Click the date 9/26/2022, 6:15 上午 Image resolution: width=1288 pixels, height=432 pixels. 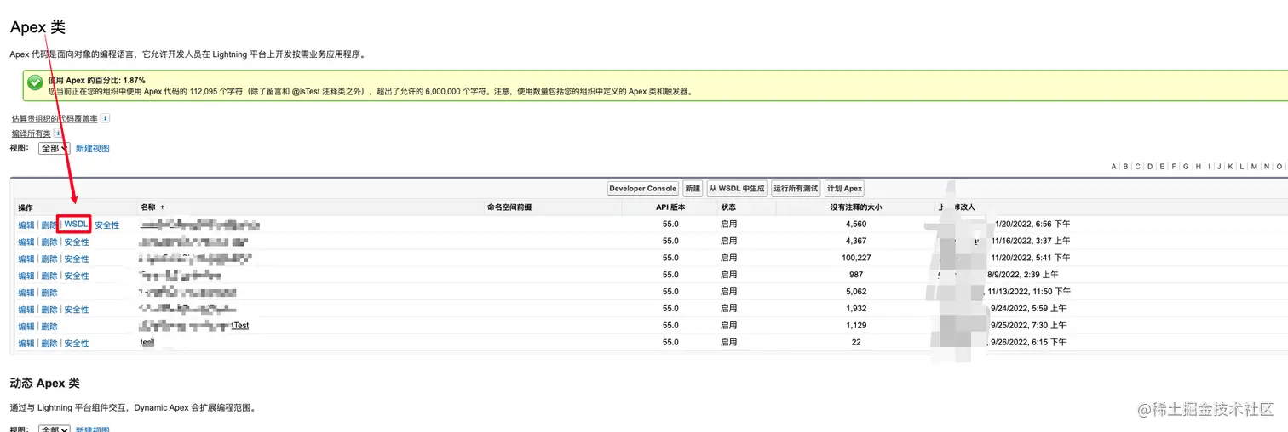point(1027,342)
